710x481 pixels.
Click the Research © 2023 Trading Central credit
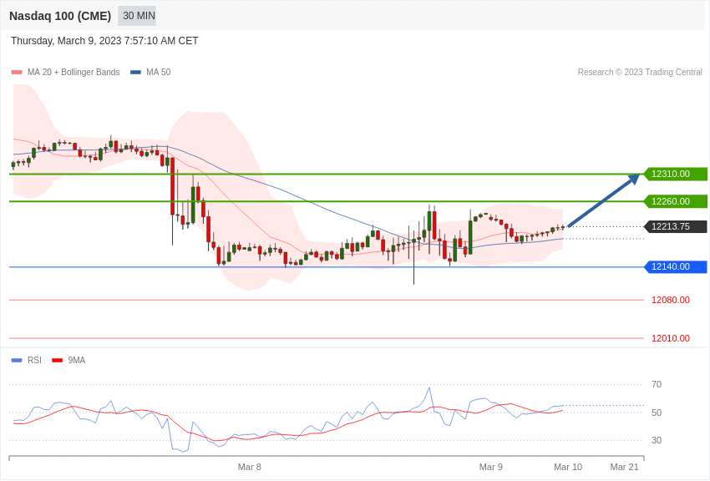coord(640,73)
